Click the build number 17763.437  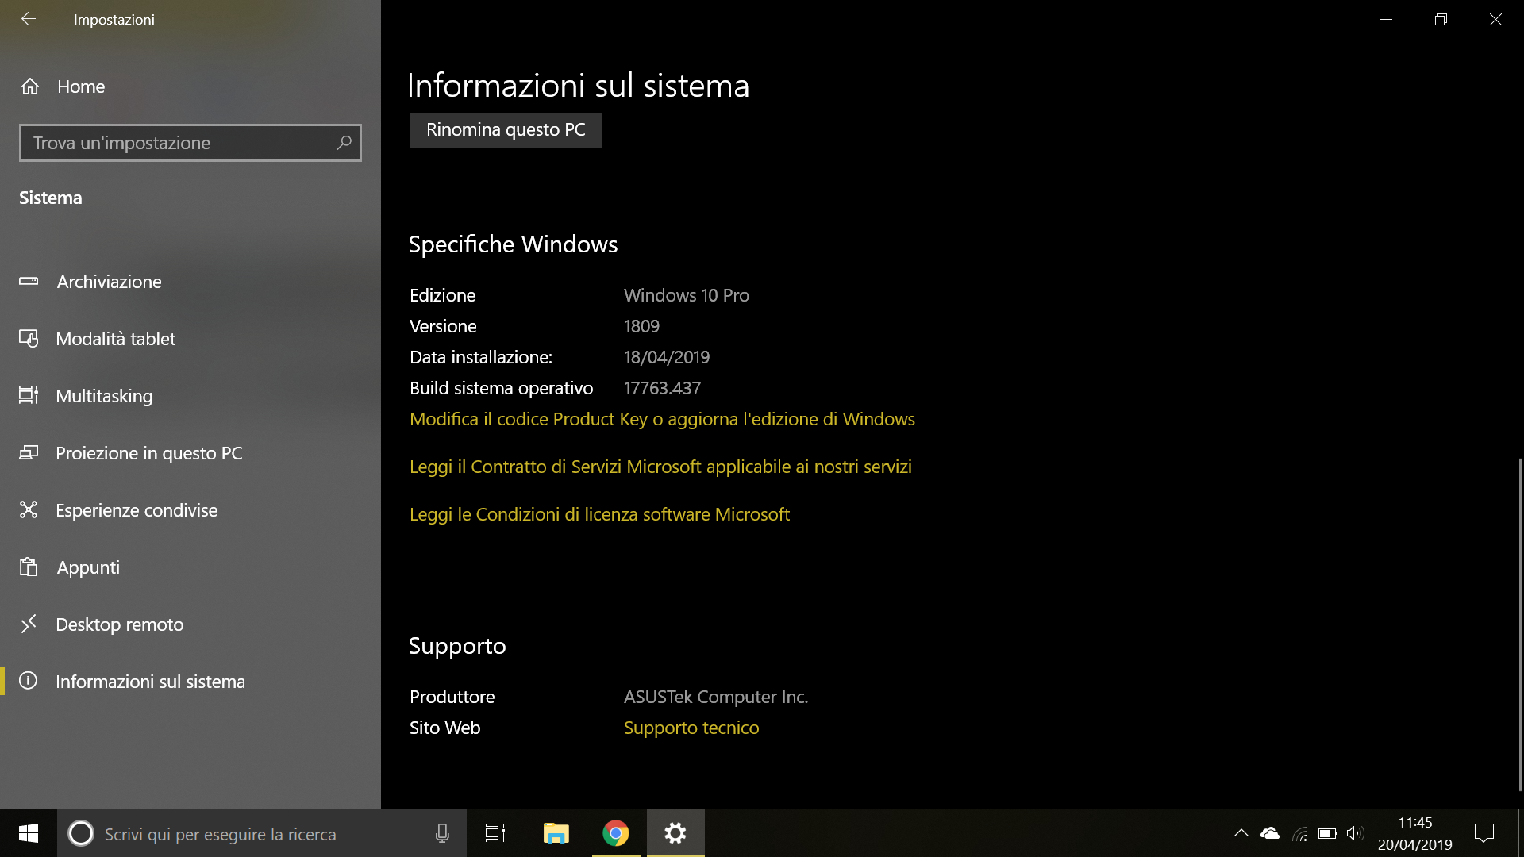pyautogui.click(x=662, y=388)
